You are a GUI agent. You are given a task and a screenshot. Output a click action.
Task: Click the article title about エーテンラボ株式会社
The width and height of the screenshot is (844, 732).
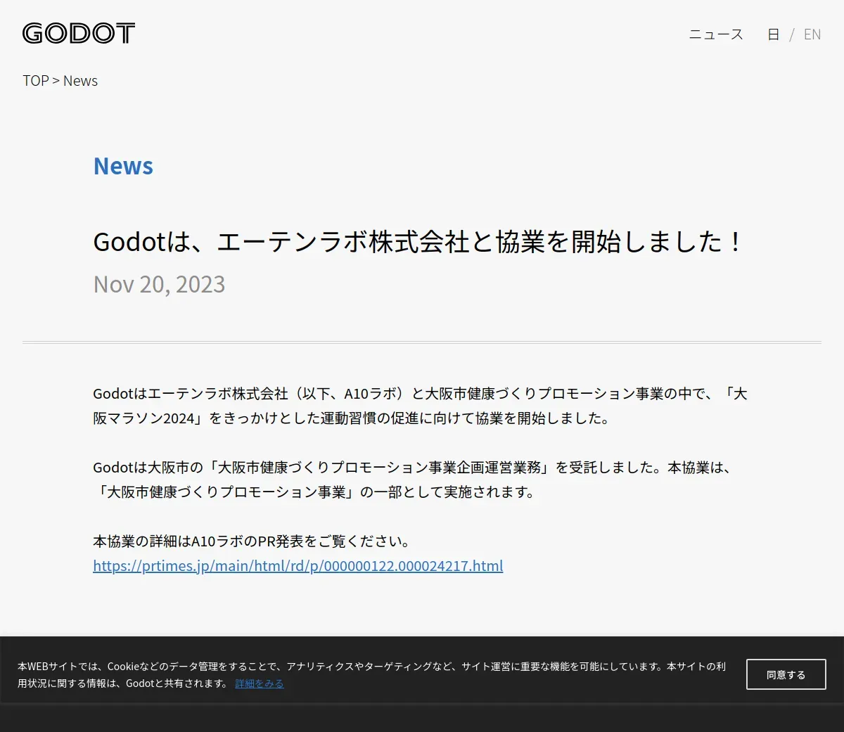tap(418, 242)
